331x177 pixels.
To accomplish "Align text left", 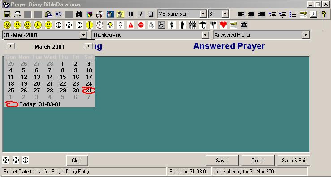I will tap(241, 14).
